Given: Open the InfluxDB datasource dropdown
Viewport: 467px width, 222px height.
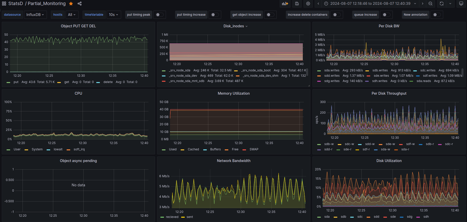Looking at the screenshot, I should pyautogui.click(x=35, y=15).
